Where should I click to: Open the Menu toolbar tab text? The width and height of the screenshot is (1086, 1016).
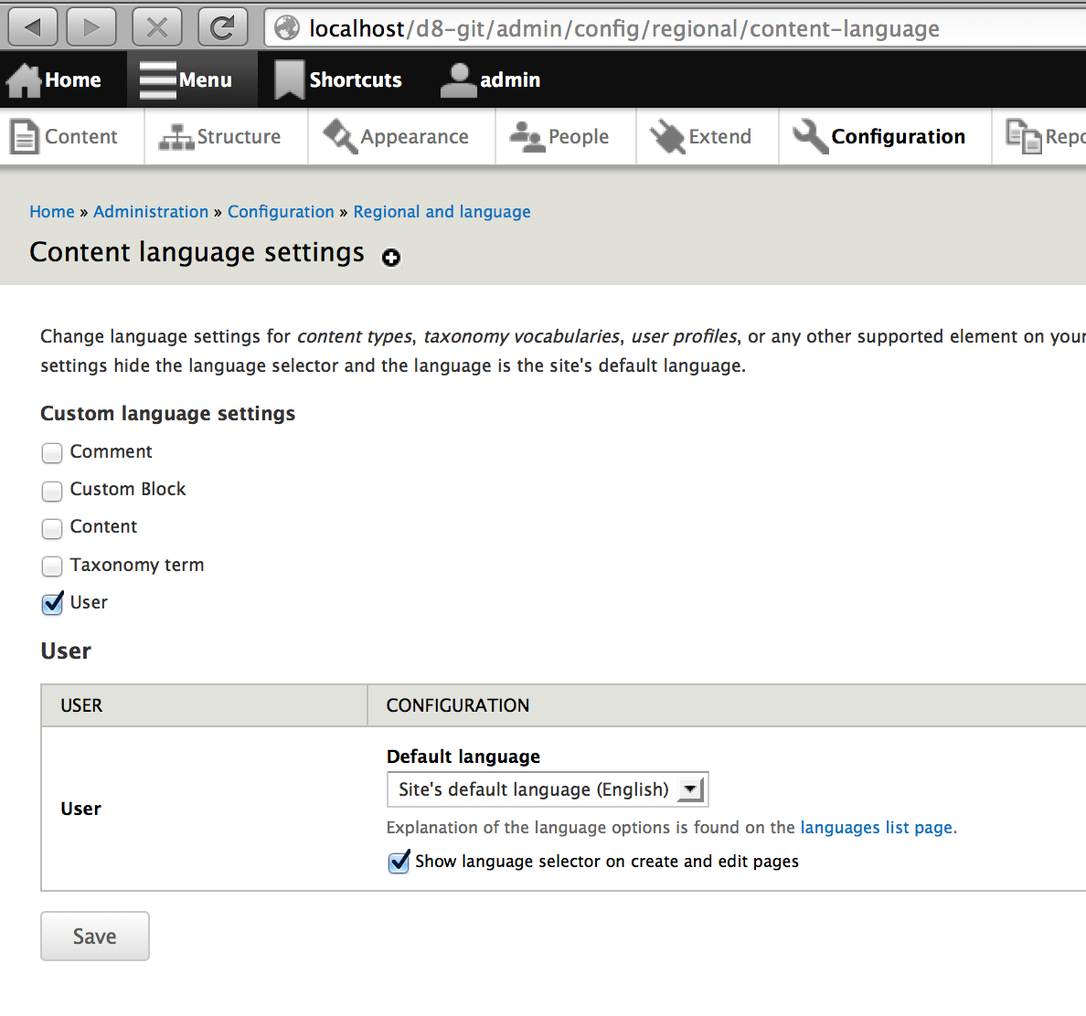pyautogui.click(x=205, y=79)
